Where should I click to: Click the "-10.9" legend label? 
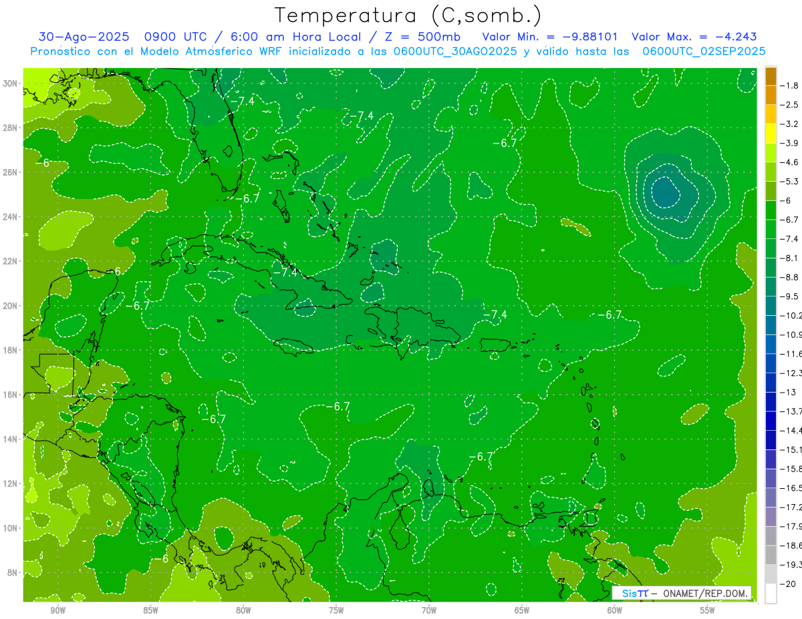click(x=791, y=335)
